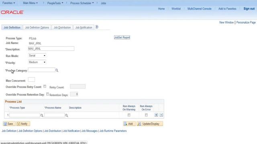Open the Worklist link
Screen dimensions: 257x144
(x=176, y=9)
